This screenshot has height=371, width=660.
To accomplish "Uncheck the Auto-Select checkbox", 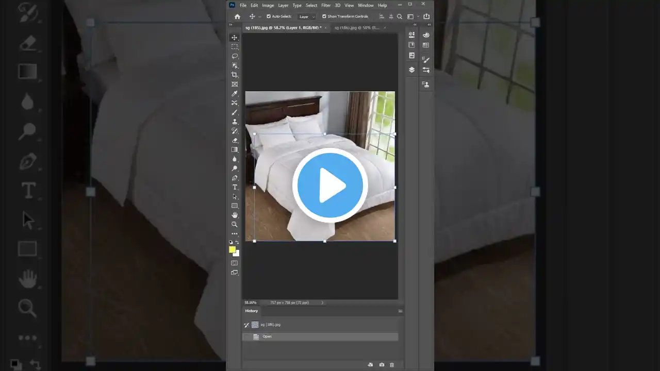I will (x=269, y=16).
